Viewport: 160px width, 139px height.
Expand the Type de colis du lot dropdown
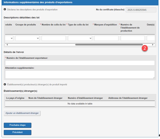80,38
